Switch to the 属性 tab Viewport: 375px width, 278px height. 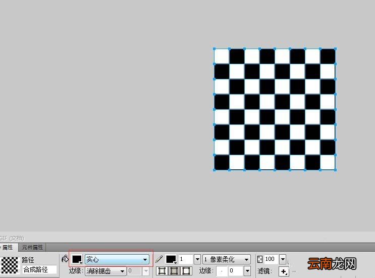click(9, 247)
